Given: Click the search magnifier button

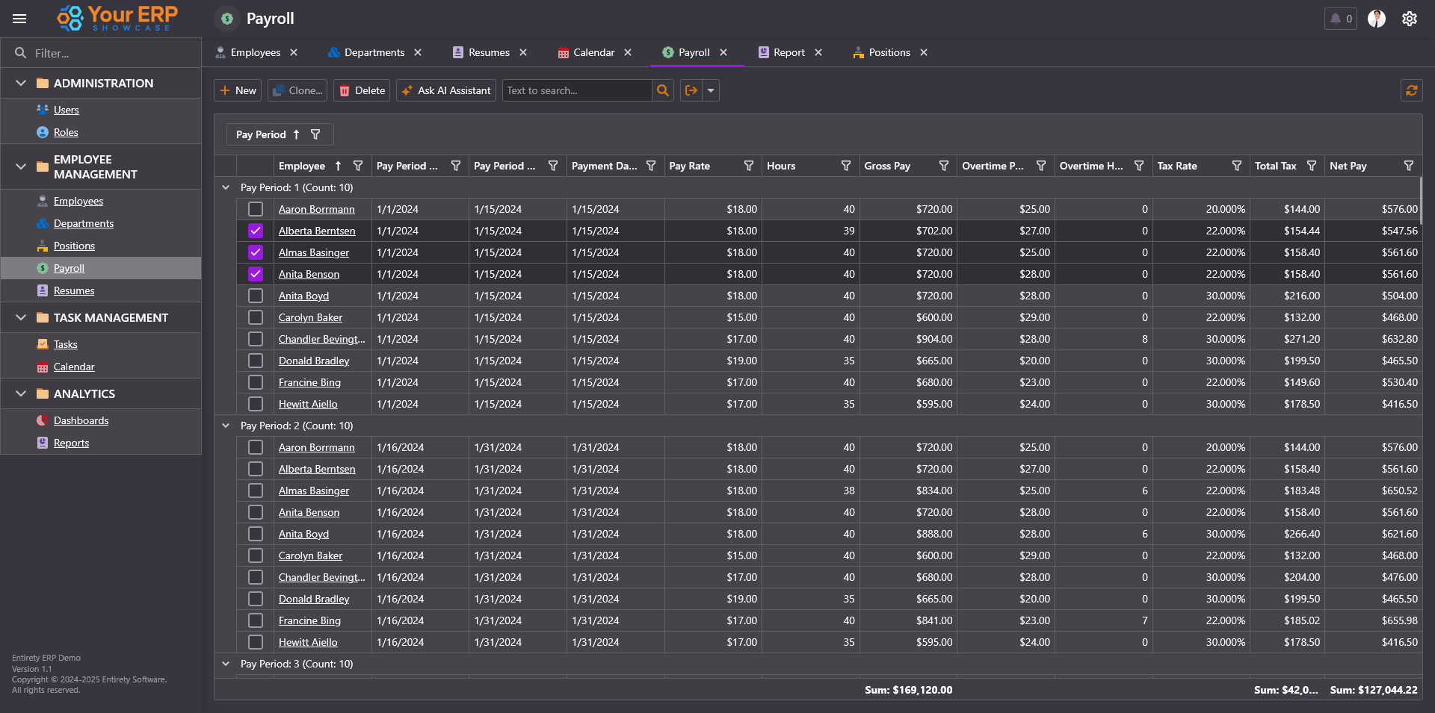Looking at the screenshot, I should (662, 90).
